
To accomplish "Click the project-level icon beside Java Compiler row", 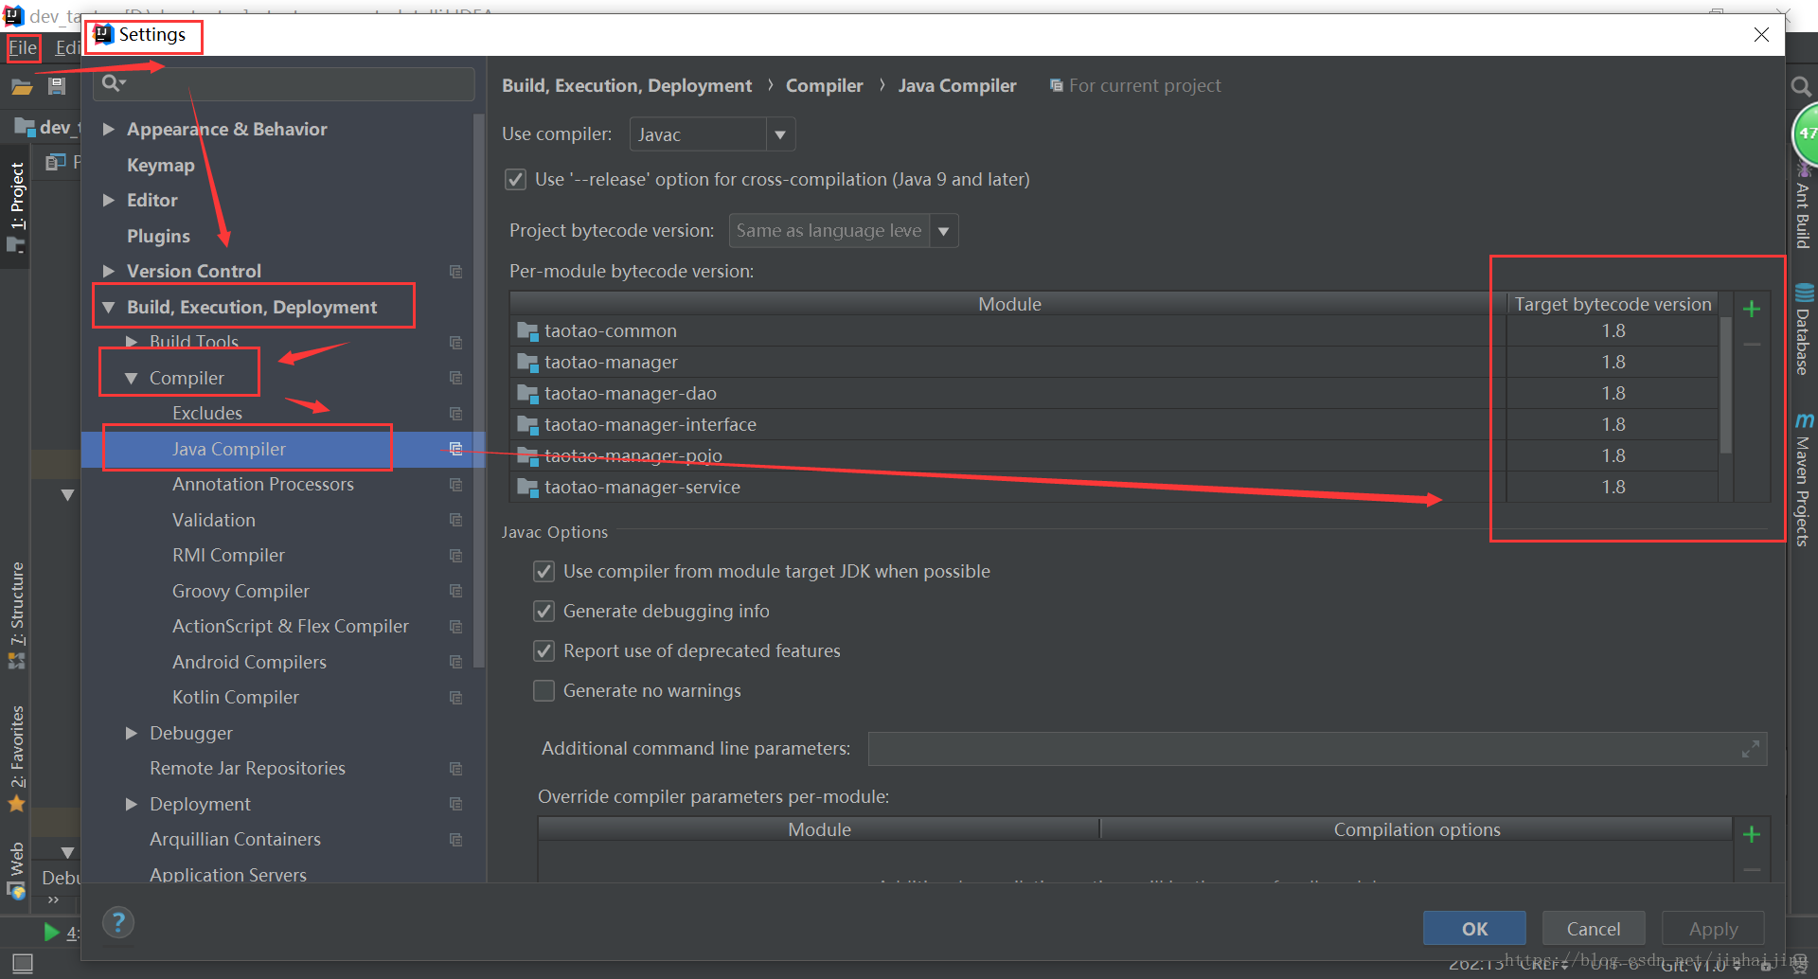I will tap(455, 449).
